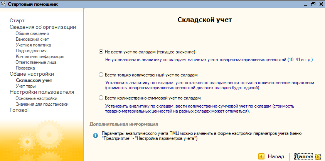The height and width of the screenshot is (161, 325).
Task: Click the blue information icon
Action: tap(95, 136)
